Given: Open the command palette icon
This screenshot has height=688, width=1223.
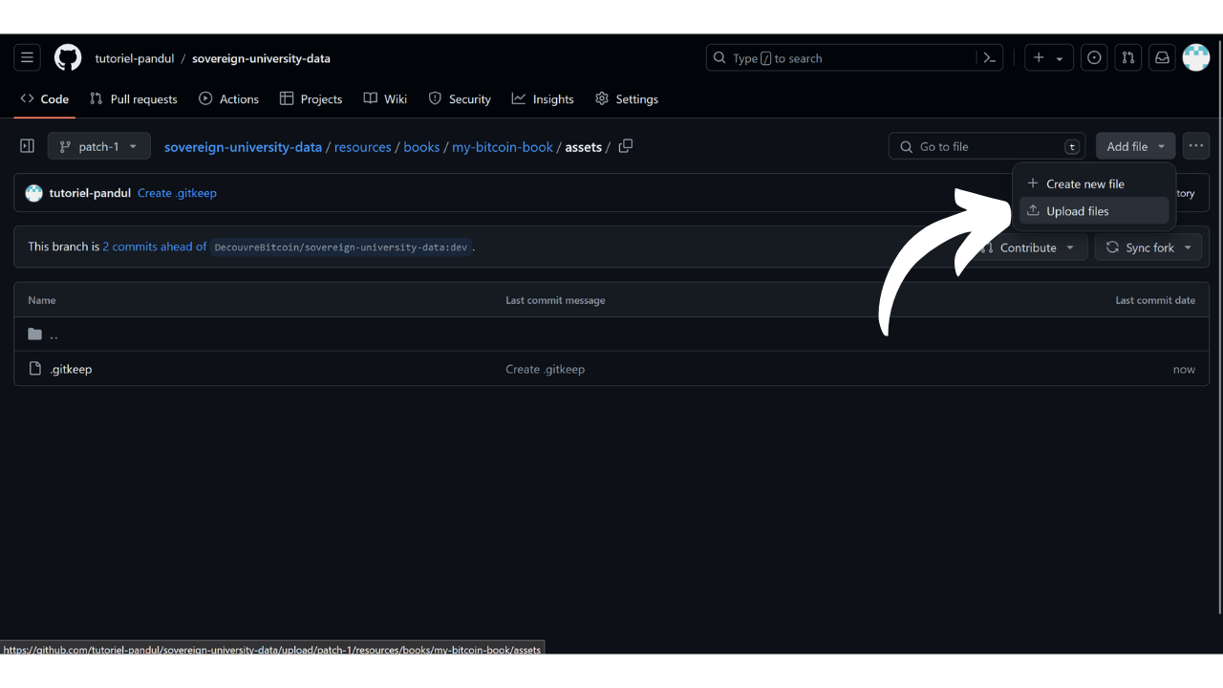Looking at the screenshot, I should pyautogui.click(x=990, y=57).
